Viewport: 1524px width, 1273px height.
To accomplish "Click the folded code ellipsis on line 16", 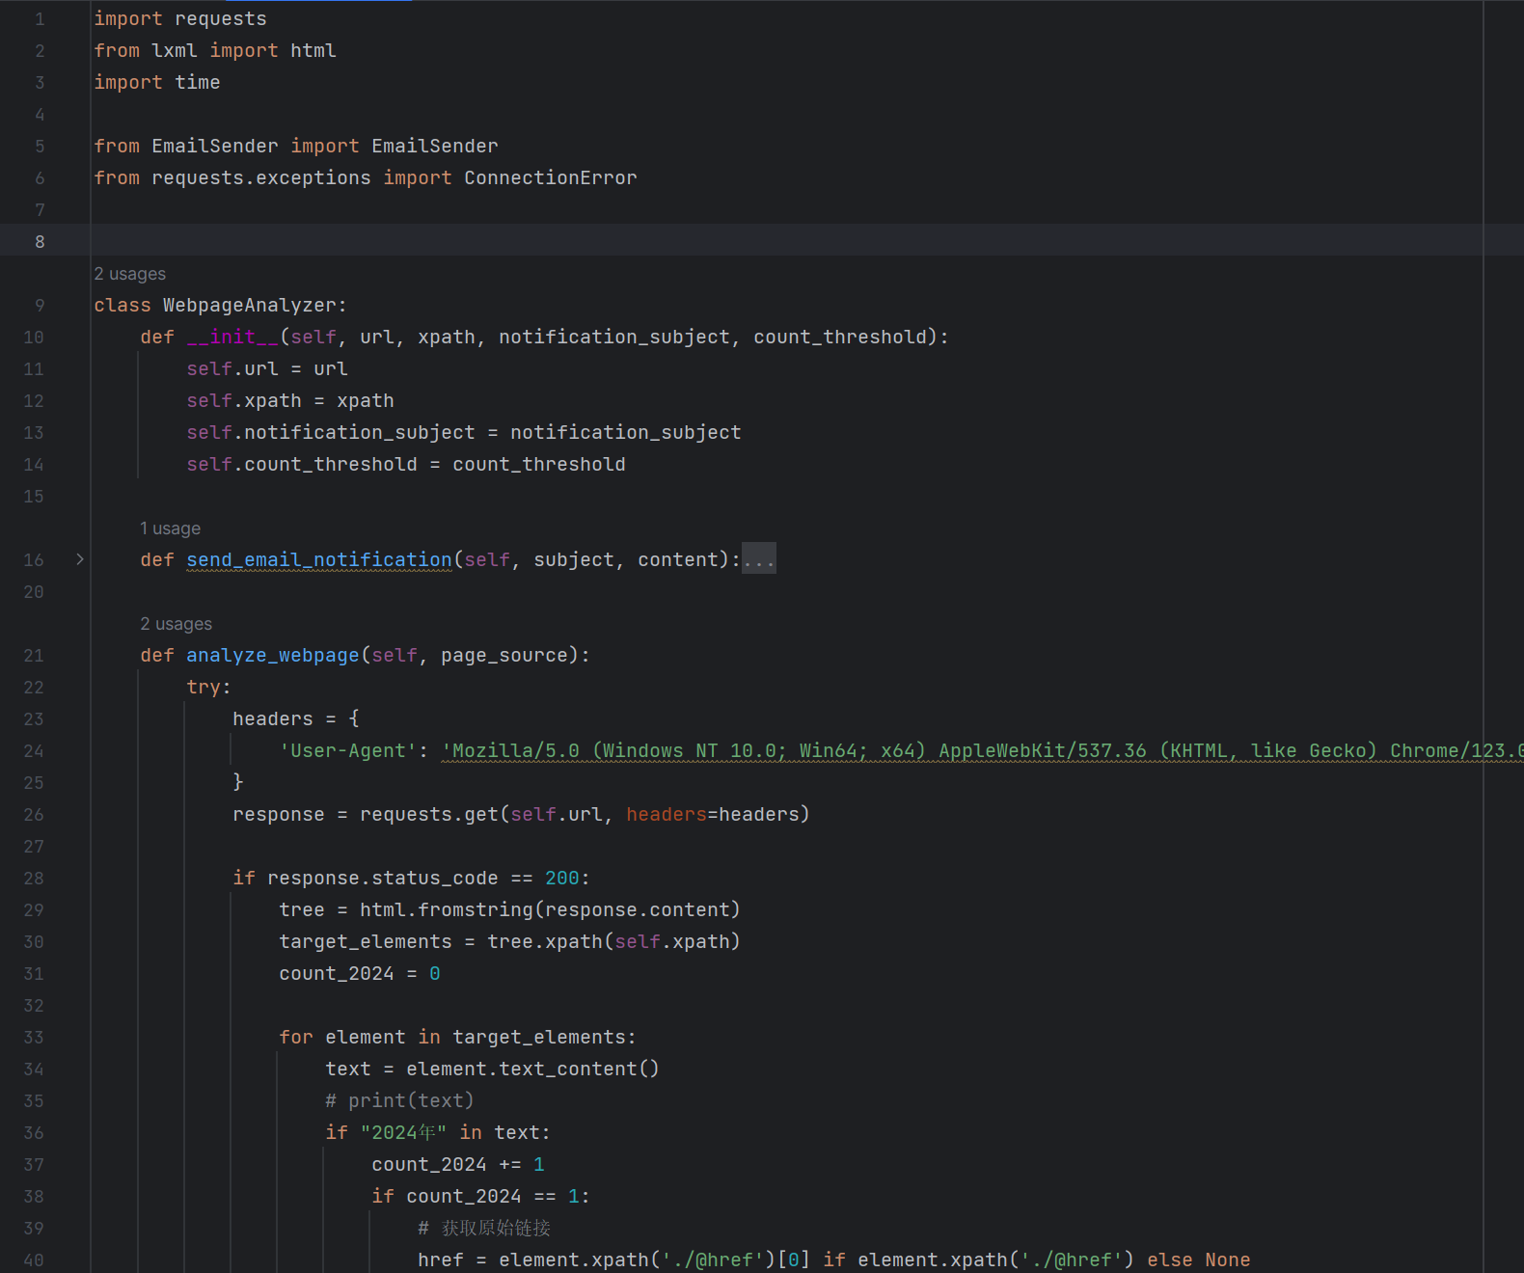I will point(759,559).
